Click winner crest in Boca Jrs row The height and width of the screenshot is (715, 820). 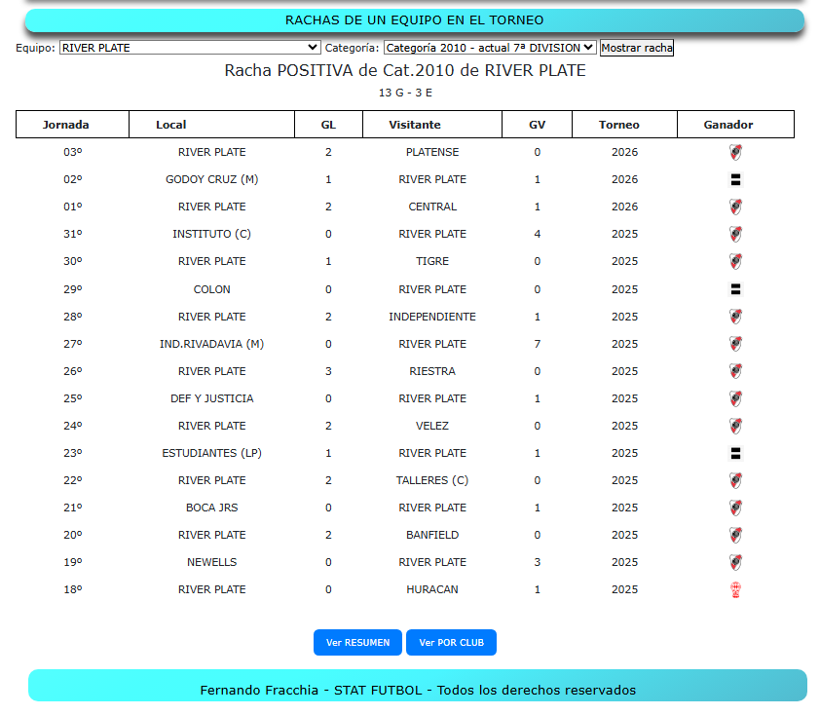(x=735, y=508)
